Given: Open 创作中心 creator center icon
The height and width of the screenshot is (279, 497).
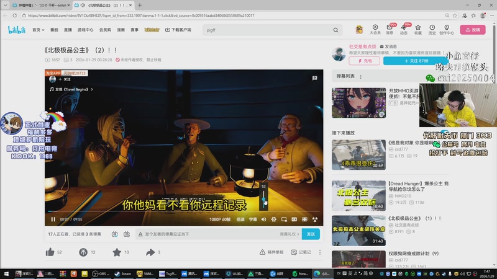Looking at the screenshot, I should (447, 30).
